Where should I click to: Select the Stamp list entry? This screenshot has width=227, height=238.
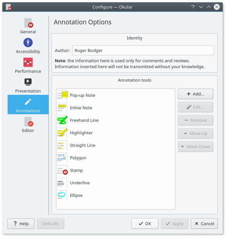(115, 170)
